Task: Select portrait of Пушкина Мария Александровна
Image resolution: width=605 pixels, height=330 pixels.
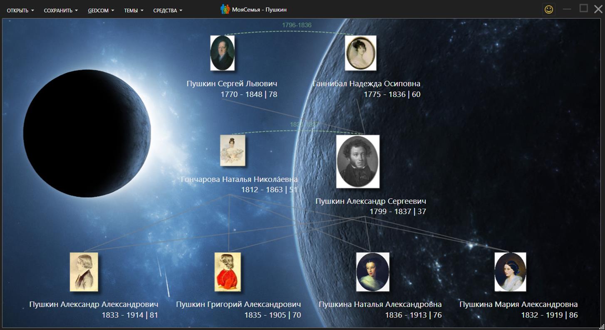Action: (x=510, y=272)
